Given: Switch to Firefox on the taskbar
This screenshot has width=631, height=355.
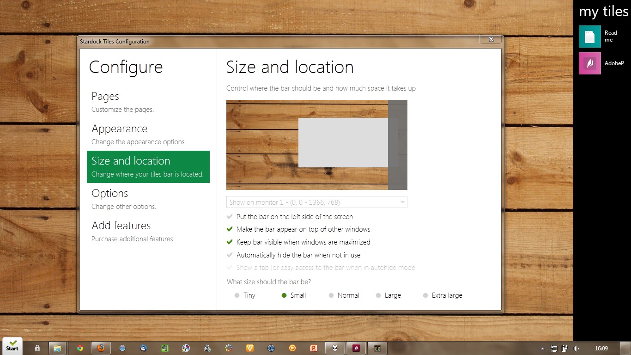Looking at the screenshot, I should 101,348.
